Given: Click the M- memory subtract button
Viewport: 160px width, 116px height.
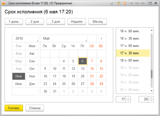Looking at the screenshot, I should click(x=143, y=3).
